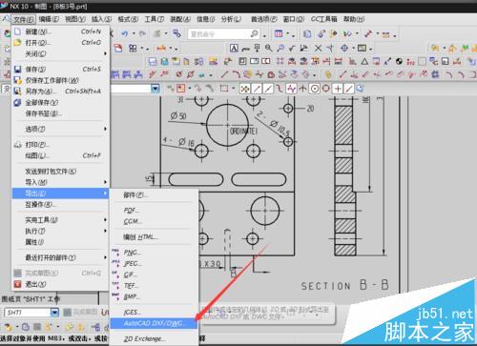
Task: Open 分析(L) menu
Action: [x=231, y=19]
